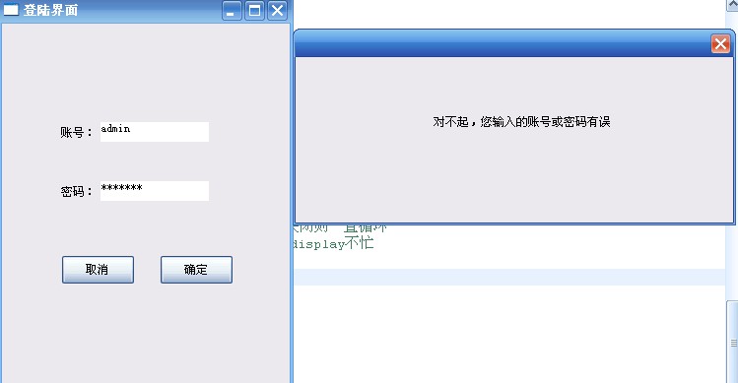Image resolution: width=738 pixels, height=383 pixels.
Task: Click the 取消 cancel button
Action: click(x=98, y=270)
